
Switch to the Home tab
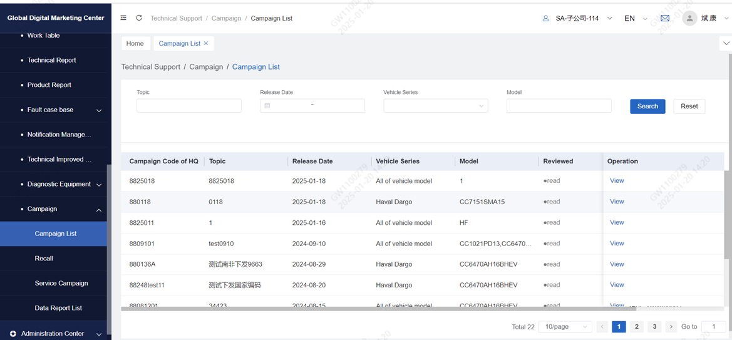[135, 43]
